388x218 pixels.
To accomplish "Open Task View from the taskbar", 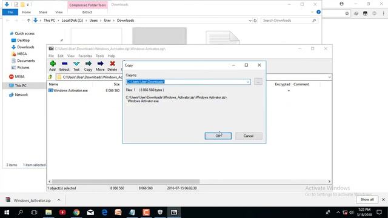I will pyautogui.click(x=34, y=213).
